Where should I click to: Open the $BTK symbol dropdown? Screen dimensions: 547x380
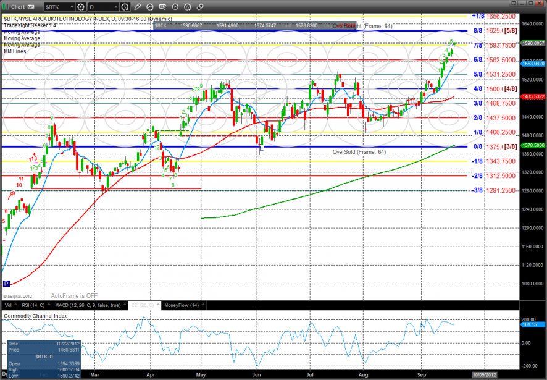coord(71,6)
